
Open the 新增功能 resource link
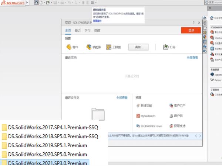[x=144, y=106]
